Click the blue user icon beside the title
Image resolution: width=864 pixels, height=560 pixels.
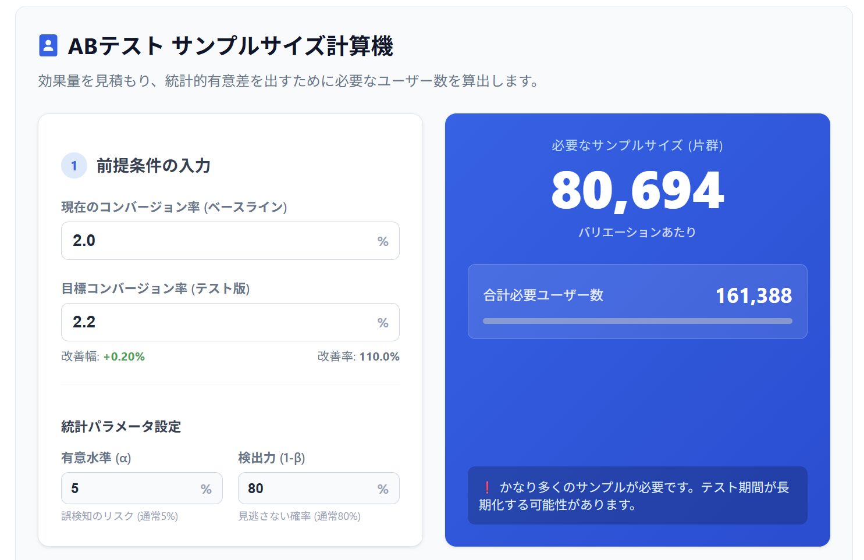tap(48, 45)
